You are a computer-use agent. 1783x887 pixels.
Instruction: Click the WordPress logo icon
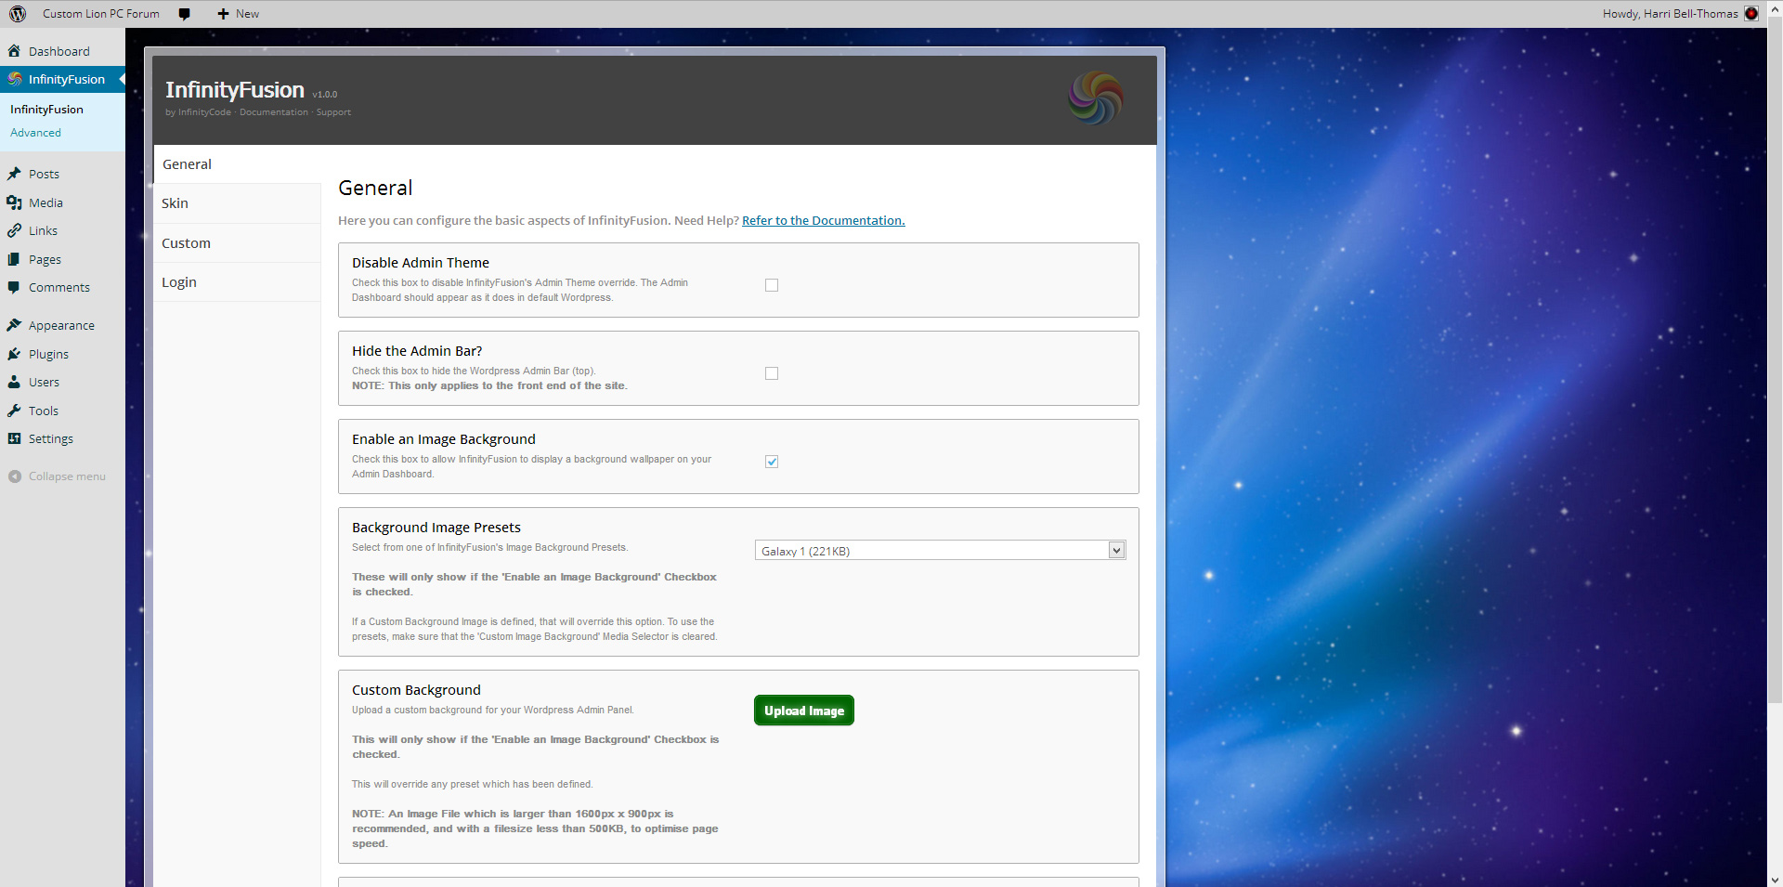point(18,14)
